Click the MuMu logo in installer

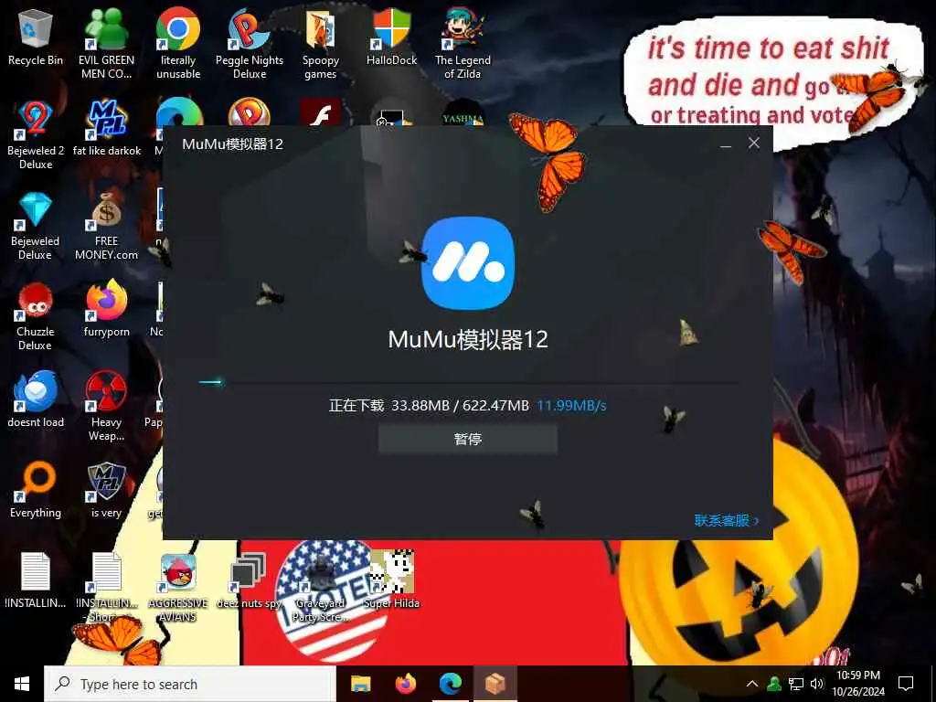[x=468, y=263]
